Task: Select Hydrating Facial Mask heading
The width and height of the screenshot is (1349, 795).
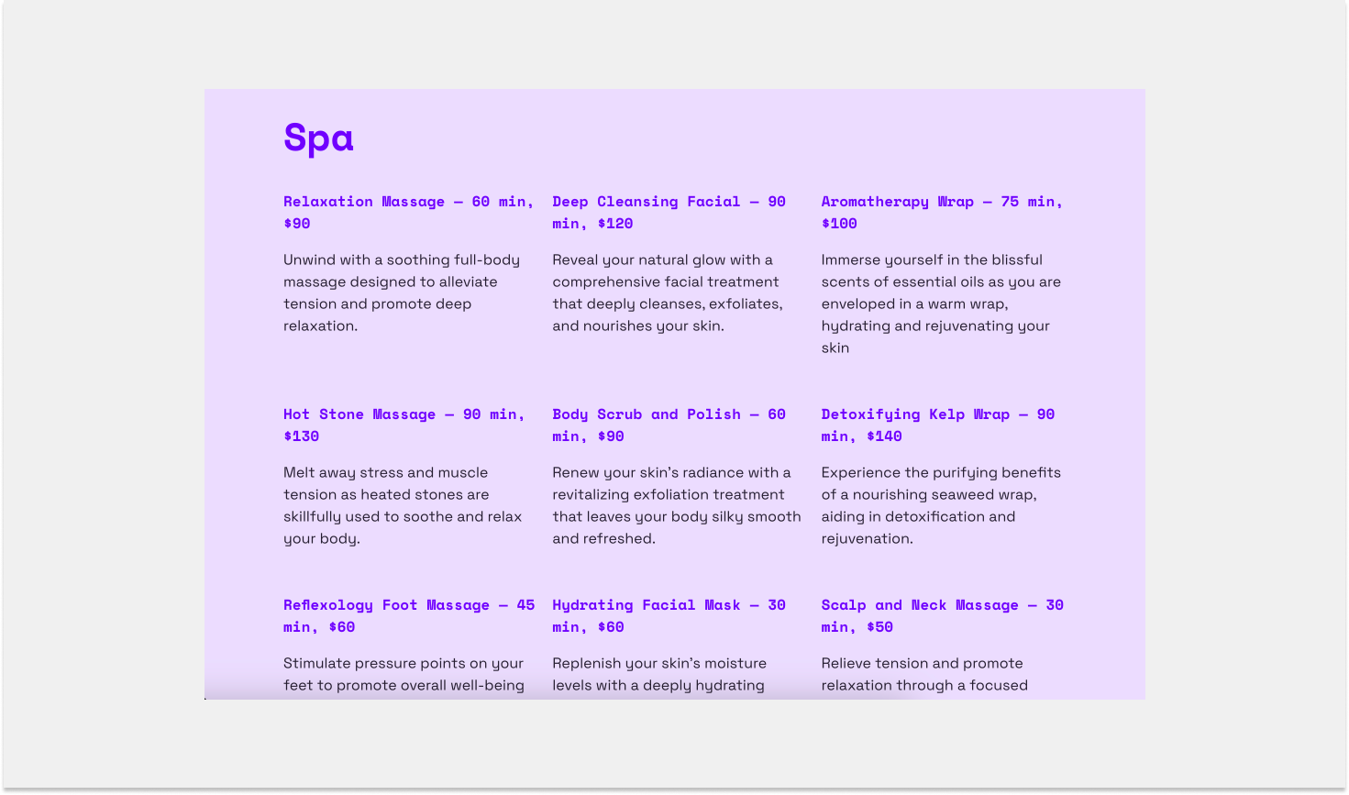Action: pyautogui.click(x=669, y=616)
